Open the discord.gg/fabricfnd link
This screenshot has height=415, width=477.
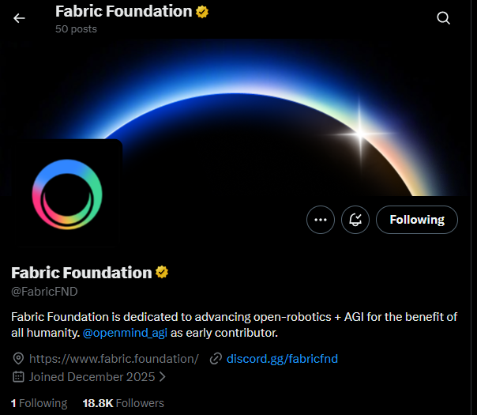[282, 359]
